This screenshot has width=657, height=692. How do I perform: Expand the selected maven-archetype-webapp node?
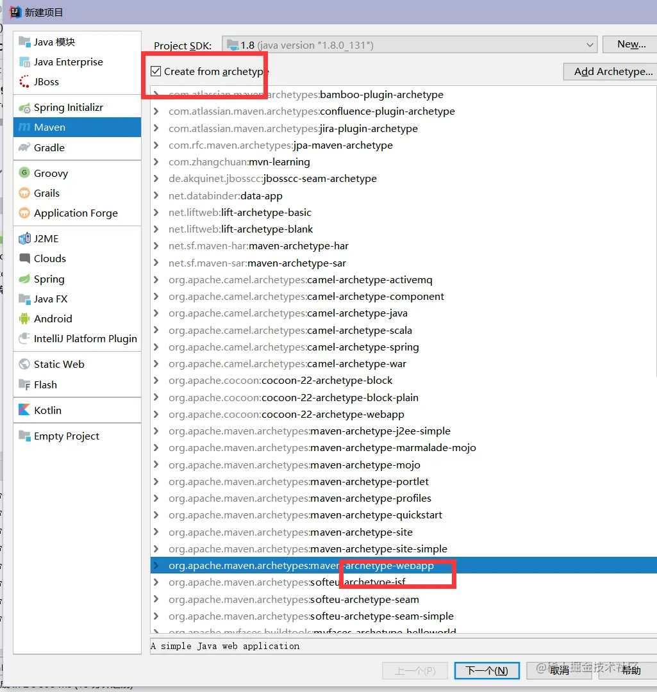tap(156, 566)
